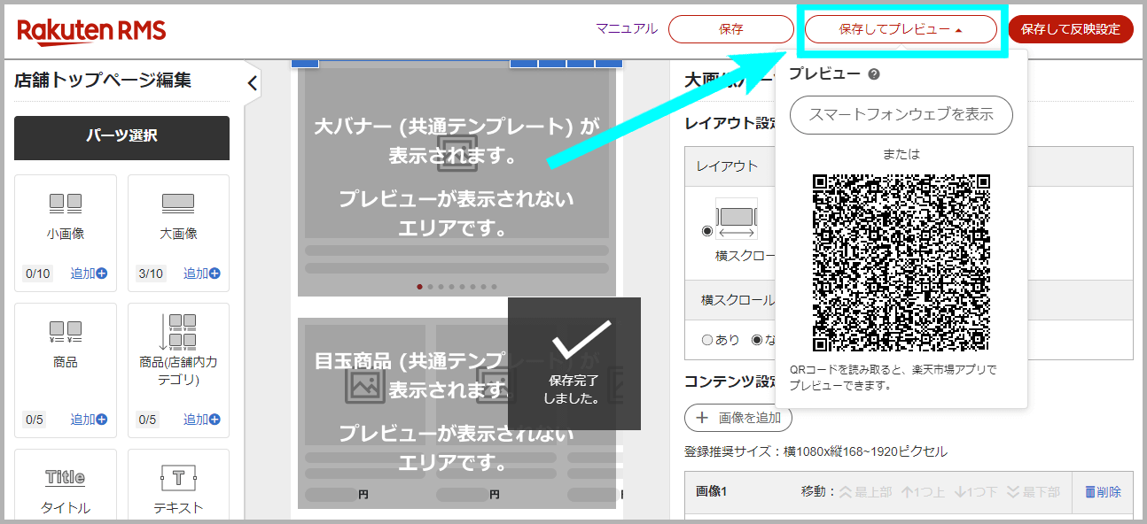This screenshot has height=524, width=1147.
Task: Click the help icon next to プレビュー
Action: (874, 74)
